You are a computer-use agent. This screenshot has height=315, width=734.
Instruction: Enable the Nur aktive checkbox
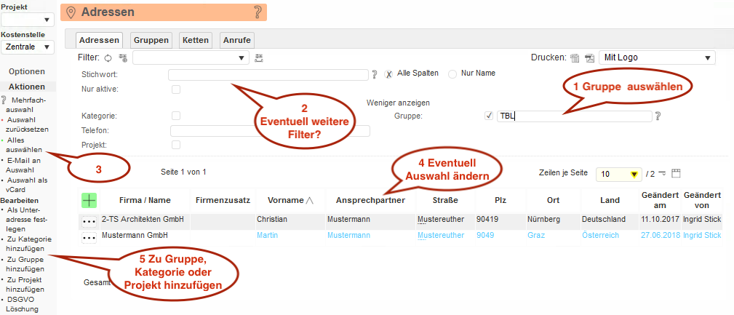click(175, 89)
